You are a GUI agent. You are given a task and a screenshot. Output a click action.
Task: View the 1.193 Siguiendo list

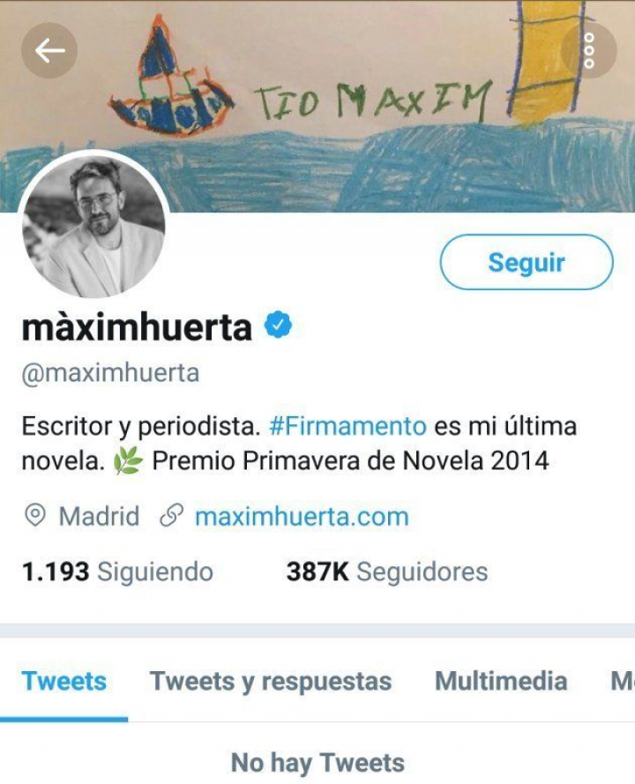pos(117,571)
